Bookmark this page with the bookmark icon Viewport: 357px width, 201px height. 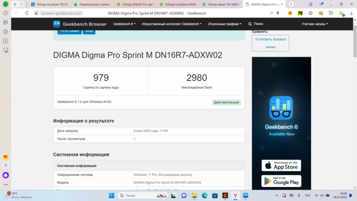pos(278,13)
